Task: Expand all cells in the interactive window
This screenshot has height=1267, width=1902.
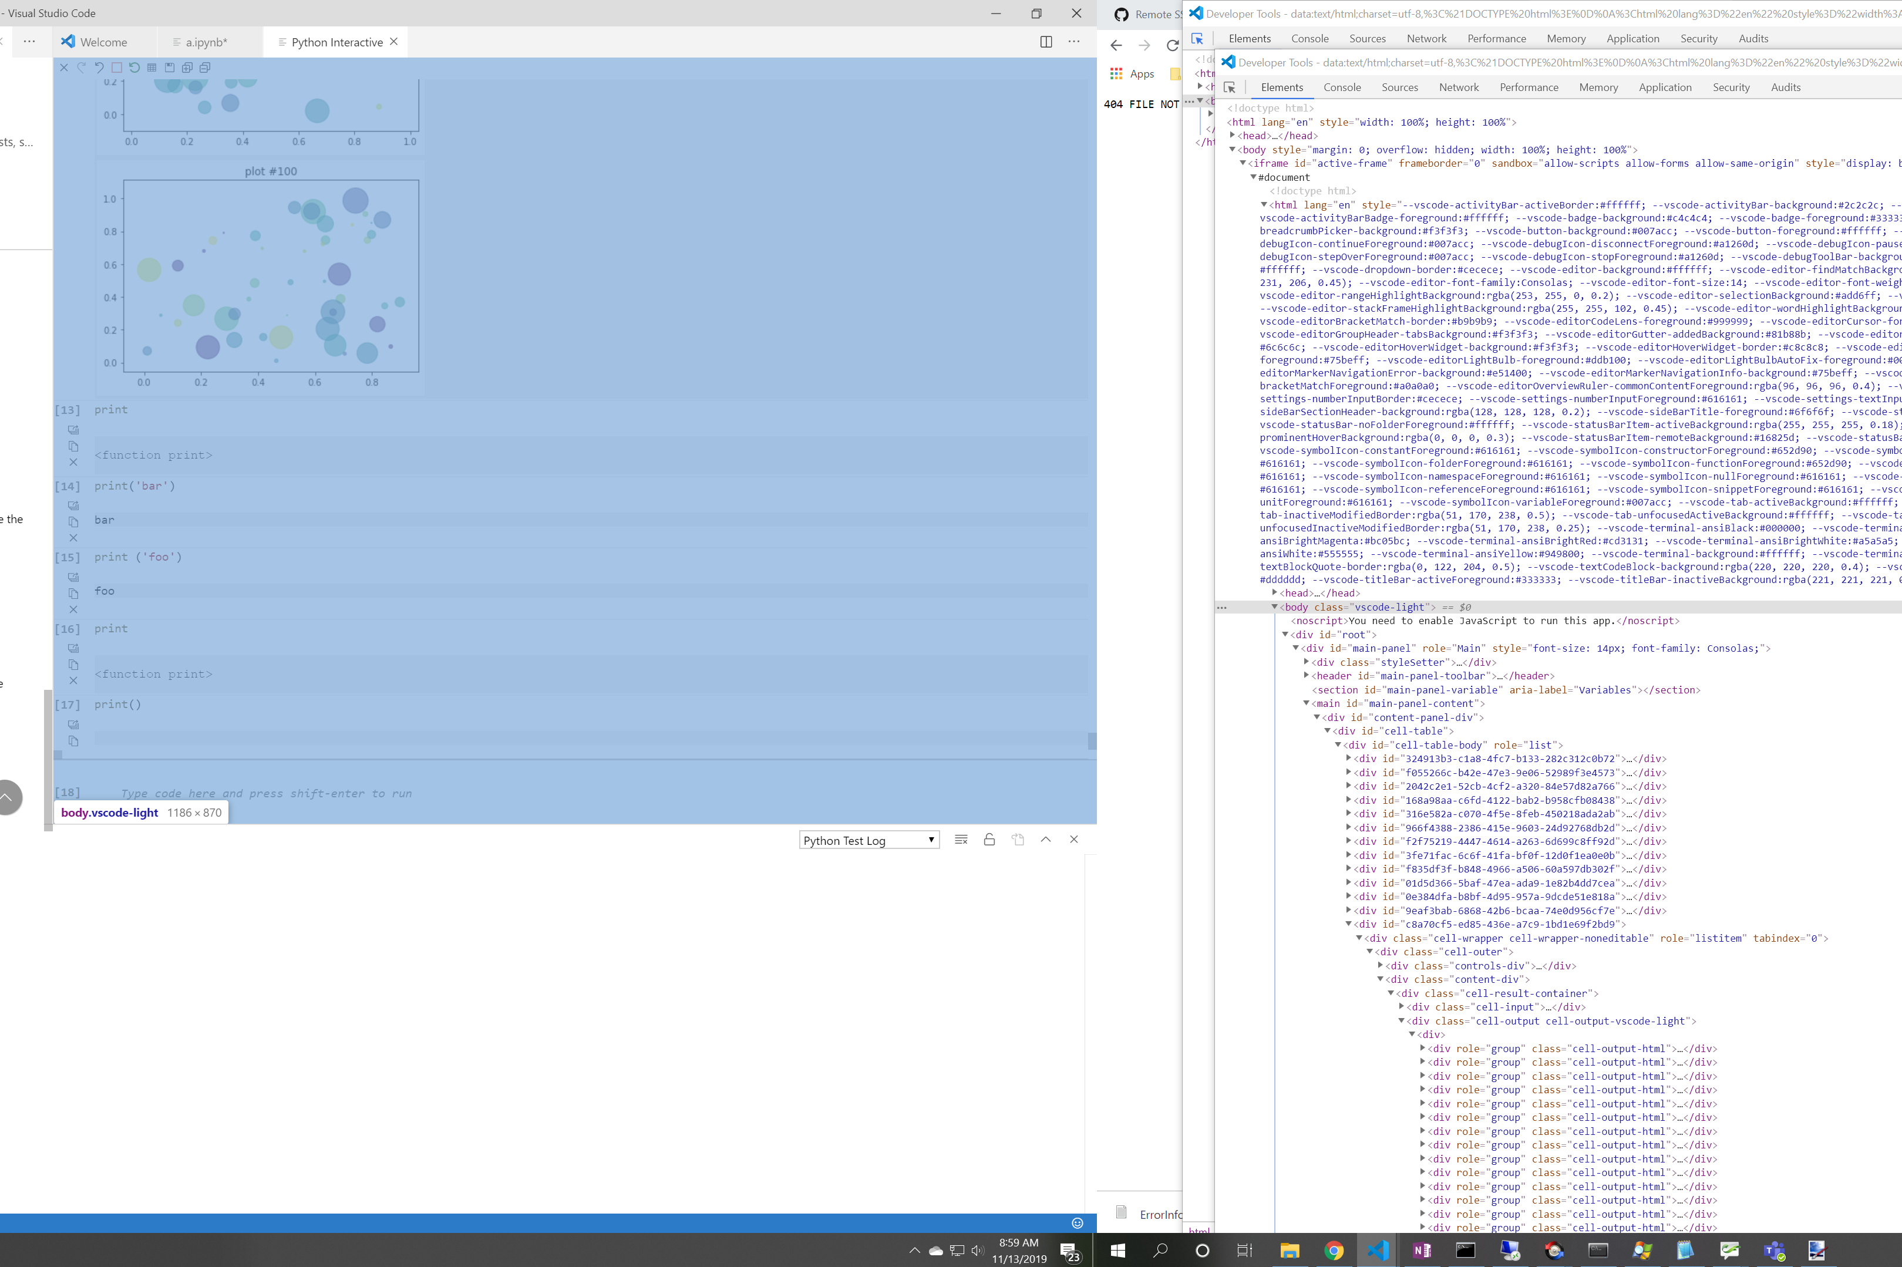Action: click(187, 68)
